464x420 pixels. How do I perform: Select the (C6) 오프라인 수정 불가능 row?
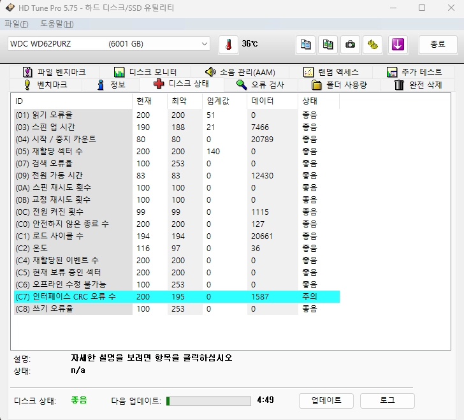177,285
